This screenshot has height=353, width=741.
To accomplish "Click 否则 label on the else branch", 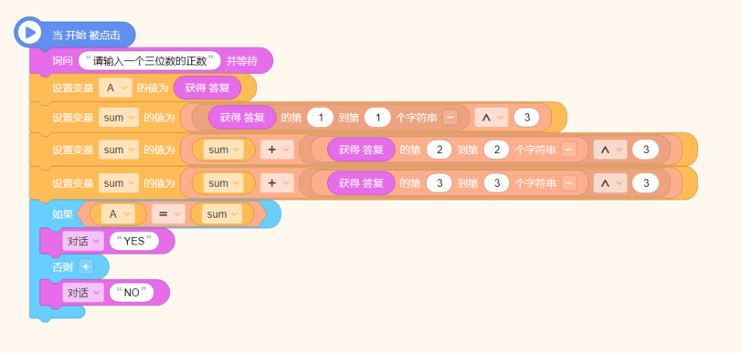I will coord(62,267).
